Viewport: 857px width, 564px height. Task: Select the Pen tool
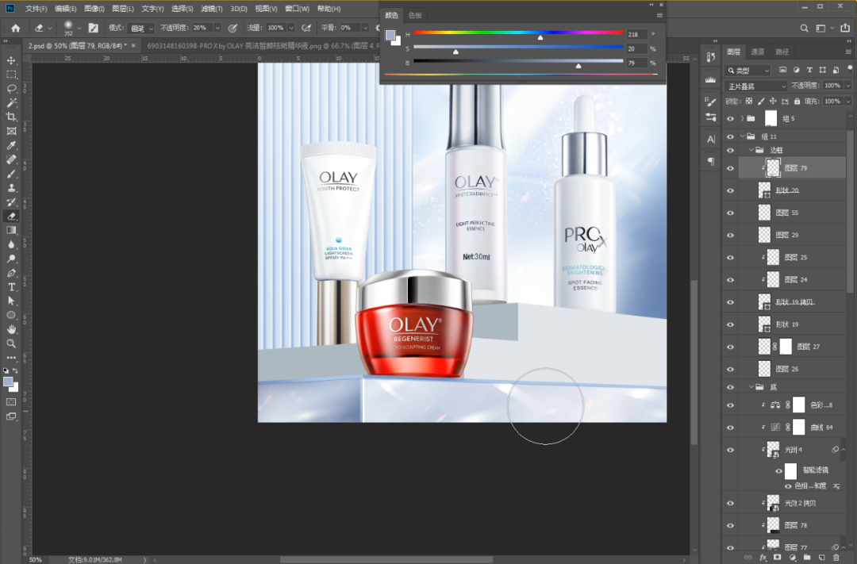click(11, 273)
